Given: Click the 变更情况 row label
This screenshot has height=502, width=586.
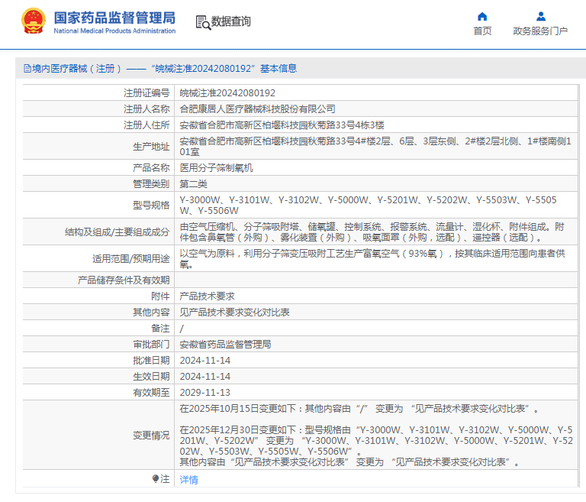Looking at the screenshot, I should coord(151,436).
